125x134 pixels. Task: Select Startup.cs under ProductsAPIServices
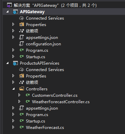[x=35, y=121]
